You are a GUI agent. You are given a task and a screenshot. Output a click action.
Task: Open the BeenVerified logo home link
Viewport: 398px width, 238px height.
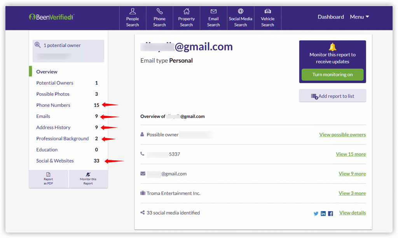(x=51, y=17)
